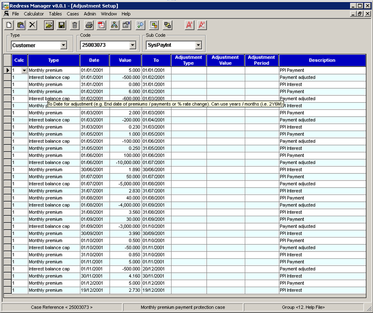Click the decrease font size A icon
This screenshot has height=313, width=373.
(x=202, y=25)
